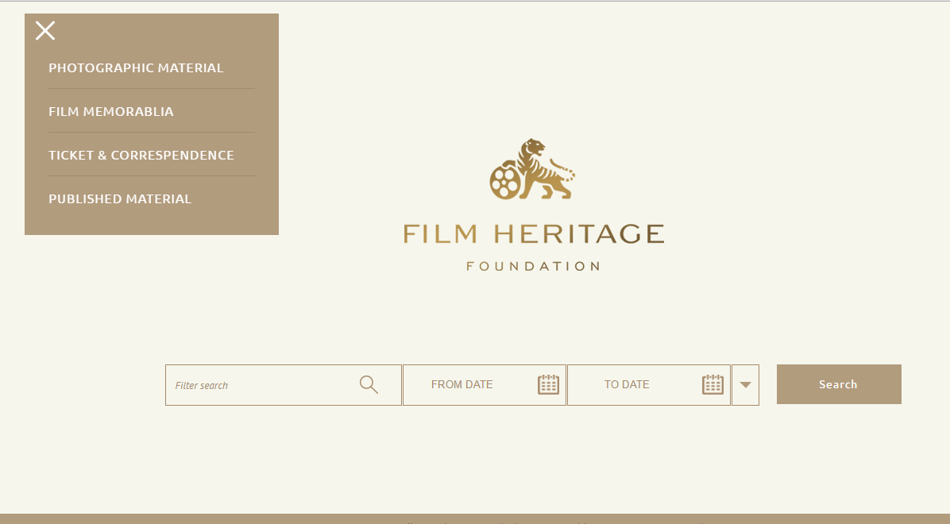Click the From Date field
The height and width of the screenshot is (524, 950).
pos(484,385)
